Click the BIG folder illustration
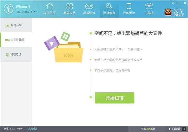 coord(69,54)
